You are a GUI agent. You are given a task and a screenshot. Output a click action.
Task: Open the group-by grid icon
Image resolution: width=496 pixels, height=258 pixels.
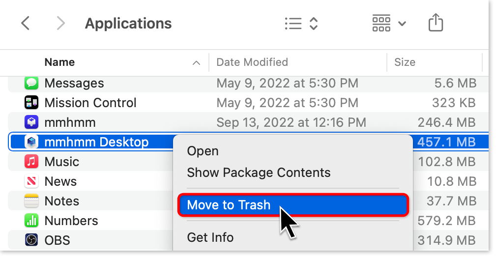point(381,24)
